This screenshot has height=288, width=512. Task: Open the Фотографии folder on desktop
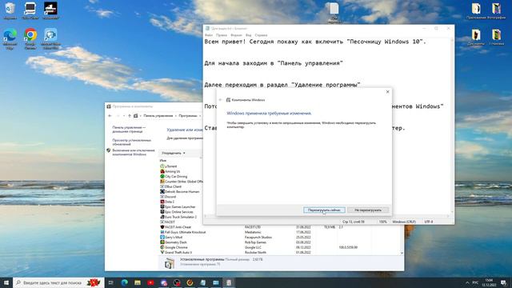496,10
